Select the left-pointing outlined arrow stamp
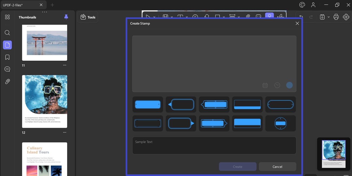Image resolution: width=352 pixels, height=176 pixels. tap(181, 105)
